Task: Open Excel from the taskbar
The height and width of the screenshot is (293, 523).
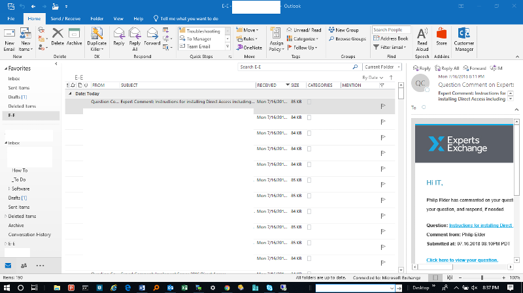Action: (x=184, y=288)
